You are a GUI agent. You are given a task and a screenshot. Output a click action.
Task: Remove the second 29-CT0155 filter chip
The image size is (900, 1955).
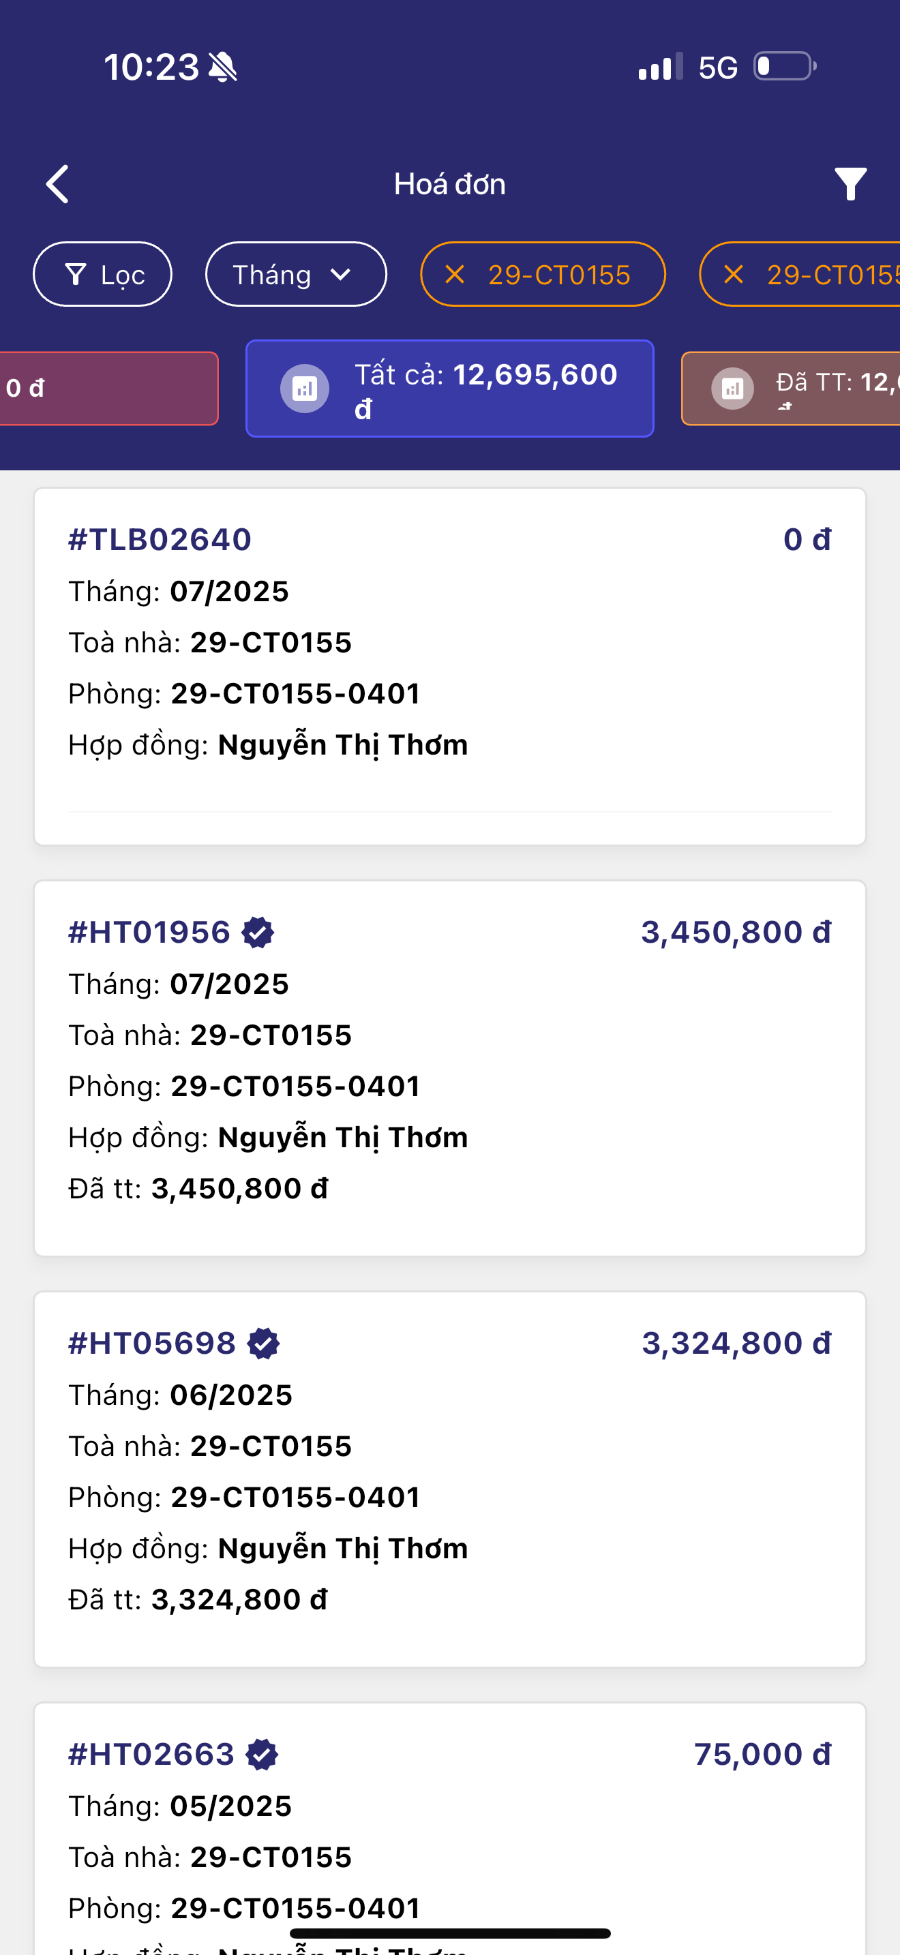[733, 274]
